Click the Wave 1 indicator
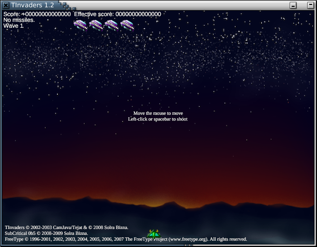This screenshot has height=247, width=317. (14, 26)
